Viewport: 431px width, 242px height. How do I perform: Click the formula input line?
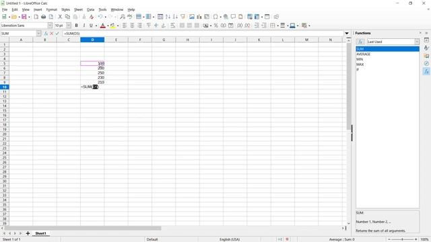(x=203, y=34)
